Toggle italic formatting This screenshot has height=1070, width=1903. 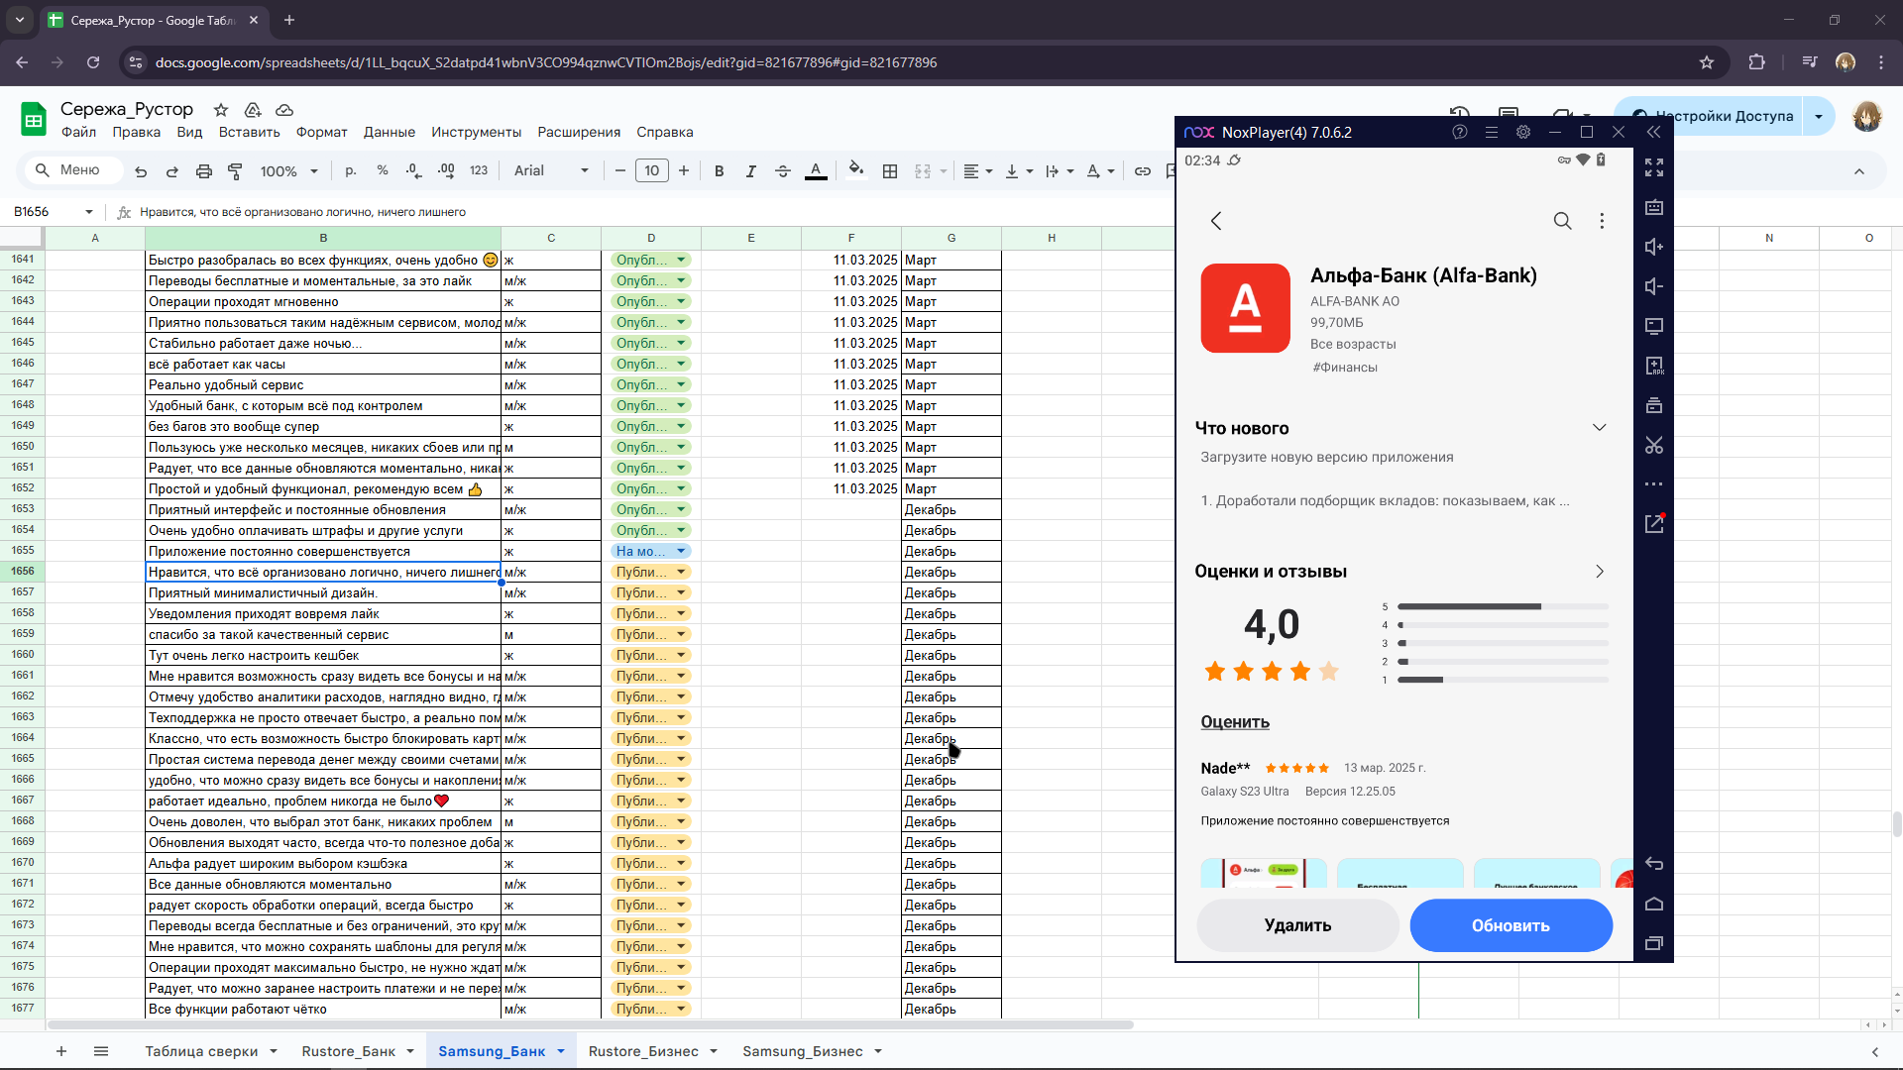[751, 171]
